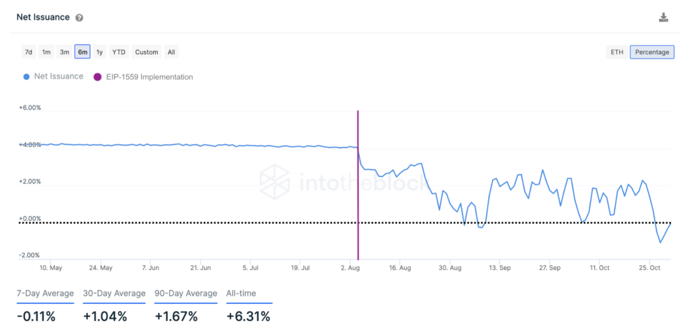Select the YTD time range
Viewport: 699px width, 333px height.
coord(119,52)
